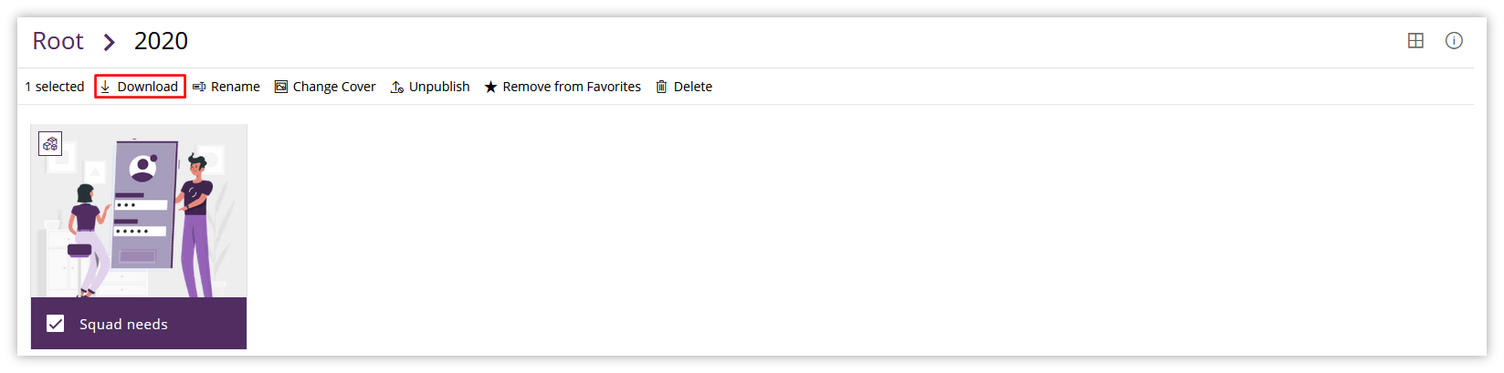Open the info panel icon
This screenshot has height=373, width=1504.
pos(1454,40)
